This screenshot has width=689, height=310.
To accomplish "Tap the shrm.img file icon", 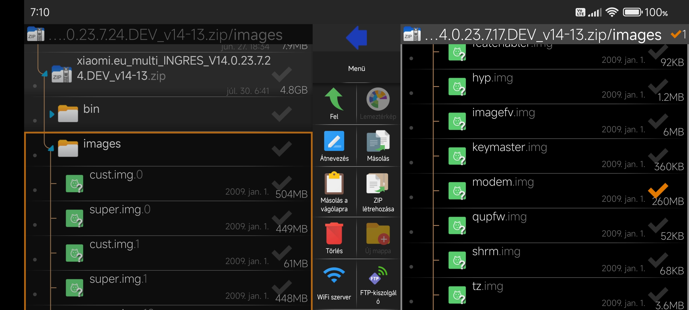I will (457, 261).
